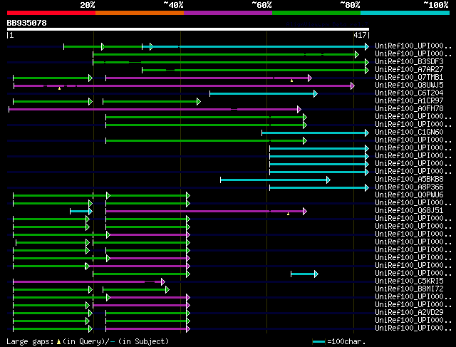Viewport: 456px width, 347px height.
Task: Click the purple bar in Q68J51 row
Action: click(206, 212)
